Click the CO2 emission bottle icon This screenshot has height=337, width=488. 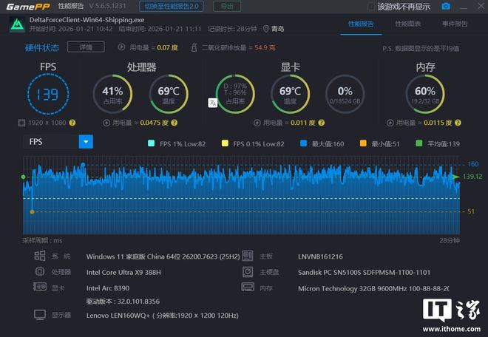pos(194,47)
